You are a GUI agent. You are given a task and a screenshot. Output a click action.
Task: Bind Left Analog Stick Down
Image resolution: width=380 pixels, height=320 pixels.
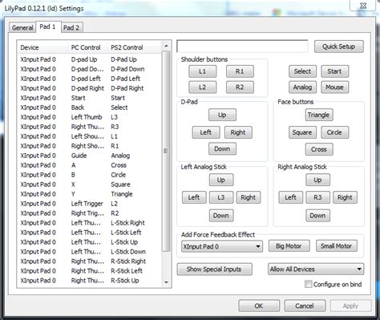click(221, 216)
